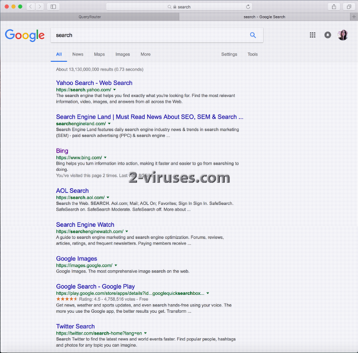Add a new Safari tab

(x=354, y=17)
